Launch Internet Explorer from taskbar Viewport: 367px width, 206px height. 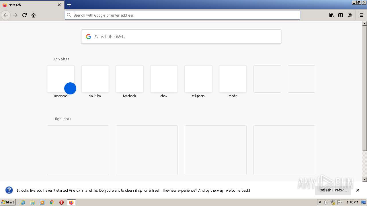(x=23, y=202)
